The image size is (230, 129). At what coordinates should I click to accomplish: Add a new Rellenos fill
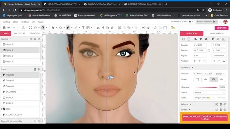pos(225,104)
